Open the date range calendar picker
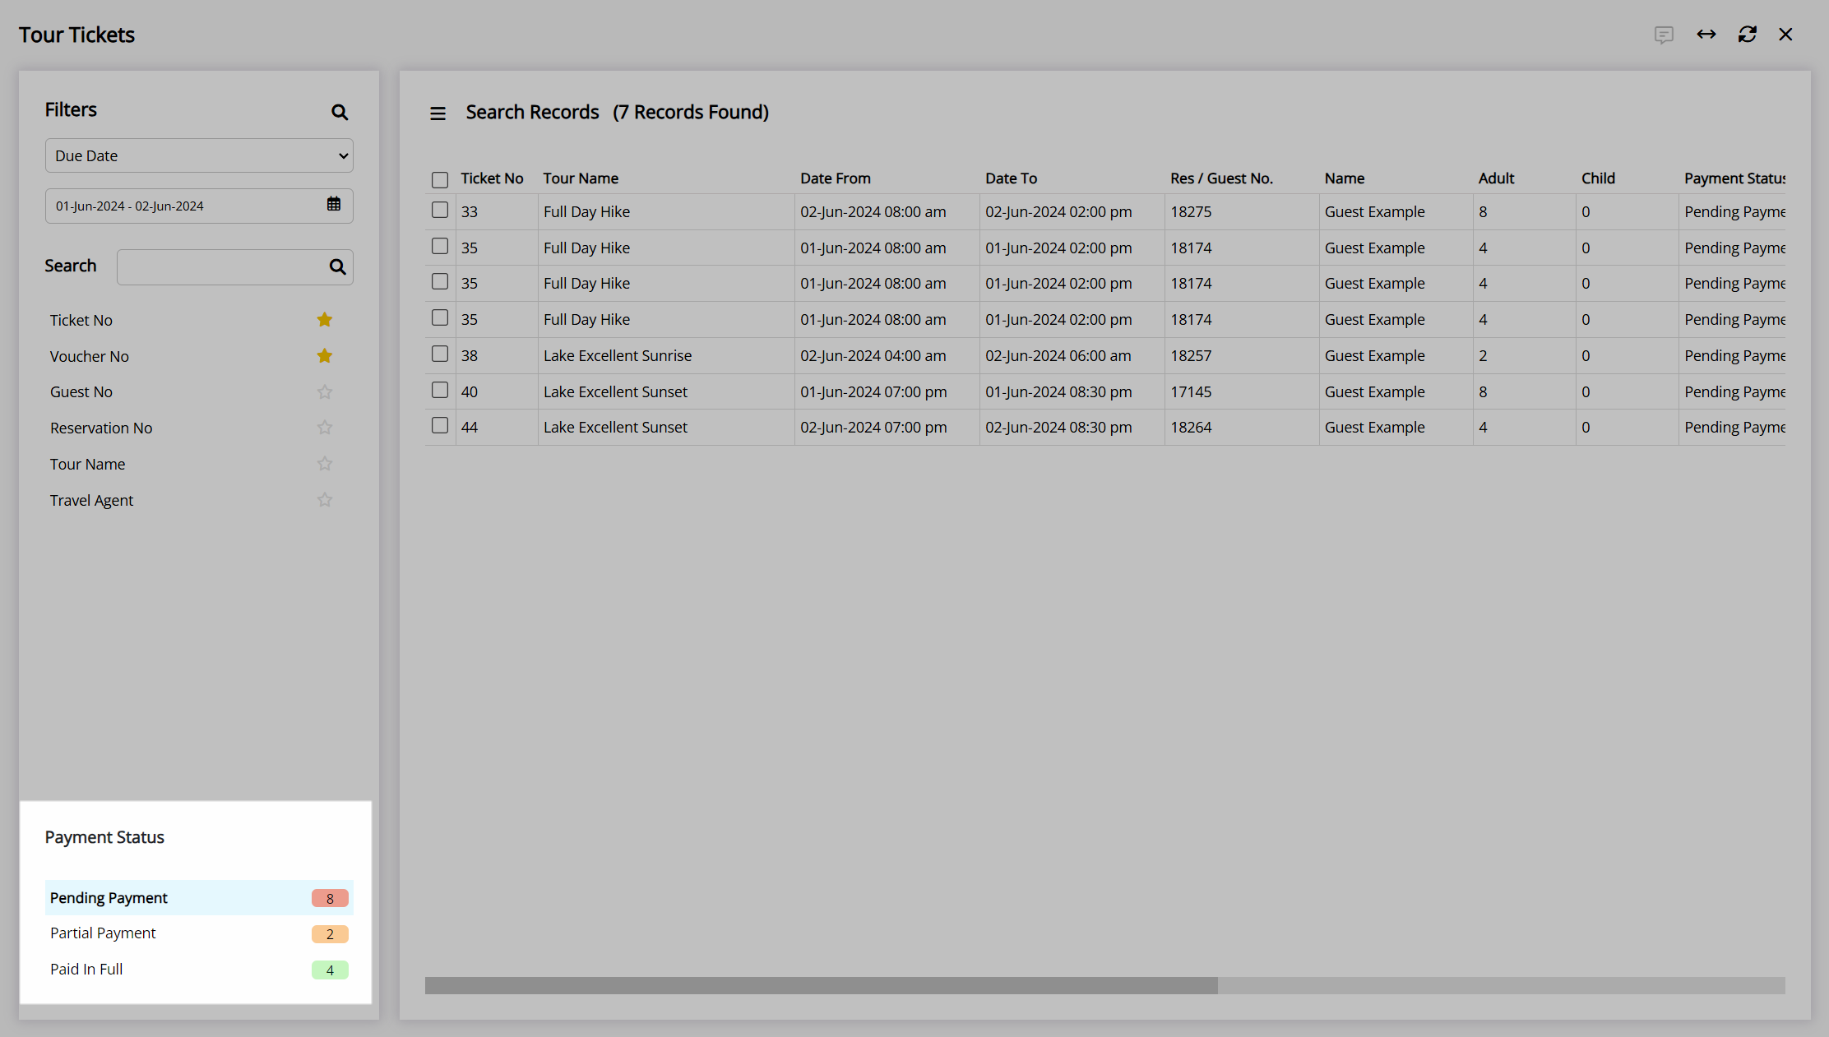1829x1037 pixels. (334, 205)
